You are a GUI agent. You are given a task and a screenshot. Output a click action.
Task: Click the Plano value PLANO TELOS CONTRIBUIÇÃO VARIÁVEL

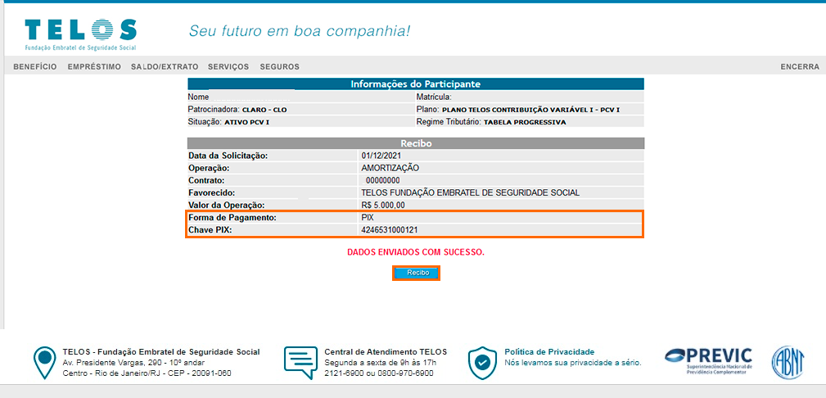[x=530, y=111]
